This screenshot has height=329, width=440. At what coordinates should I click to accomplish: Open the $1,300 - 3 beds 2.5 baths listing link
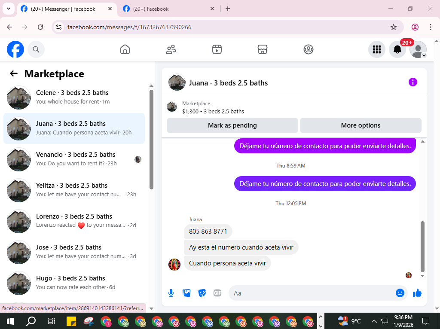pos(213,111)
